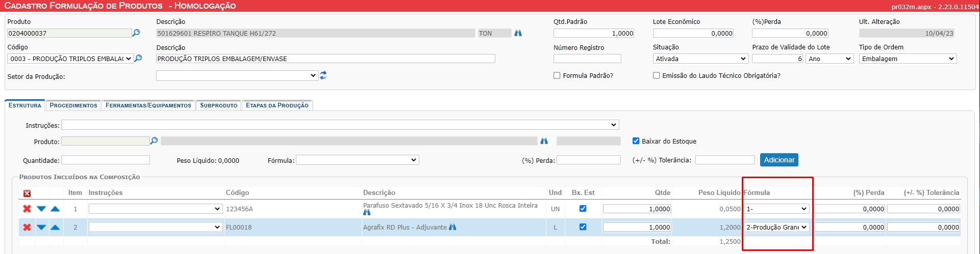The height and width of the screenshot is (254, 980).
Task: Click magnifier next to Estrutura Produto field
Action: (x=154, y=141)
